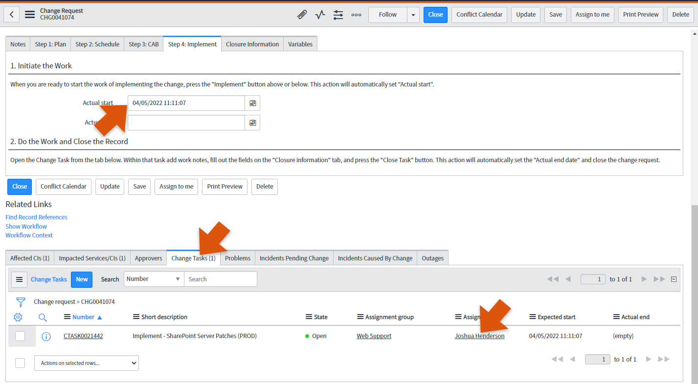698x384 pixels.
Task: Click the filter funnel icon
Action: [21, 301]
